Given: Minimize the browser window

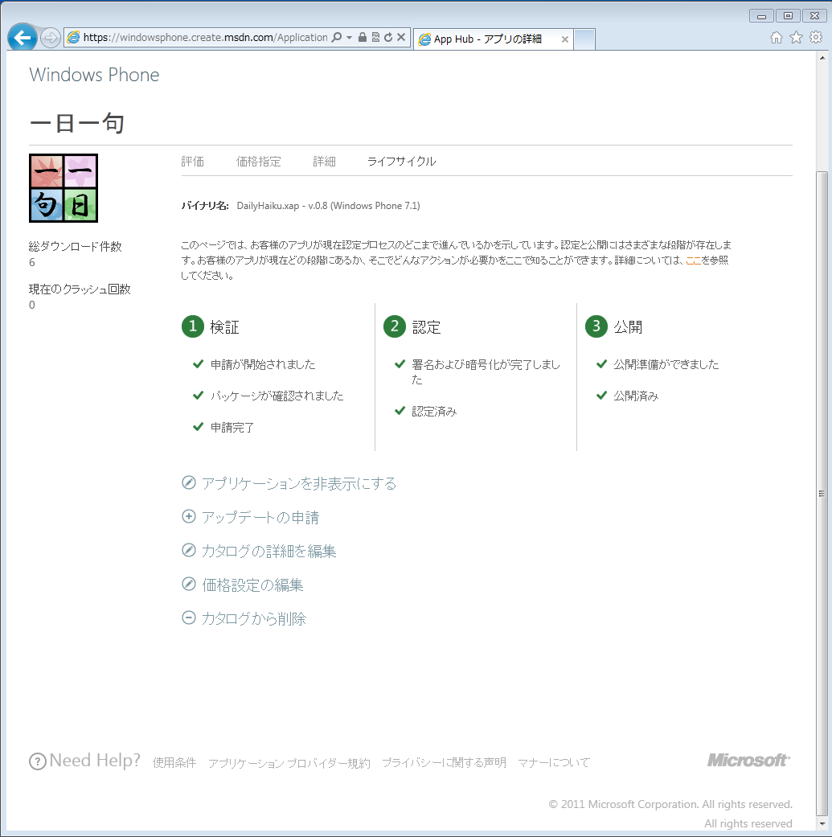Looking at the screenshot, I should coord(761,16).
